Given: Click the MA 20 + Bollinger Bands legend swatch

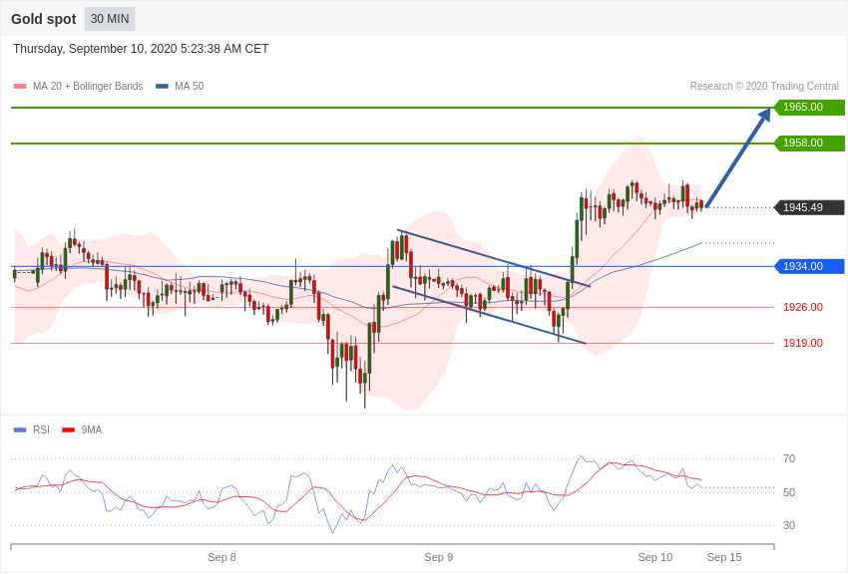Looking at the screenshot, I should [x=20, y=86].
